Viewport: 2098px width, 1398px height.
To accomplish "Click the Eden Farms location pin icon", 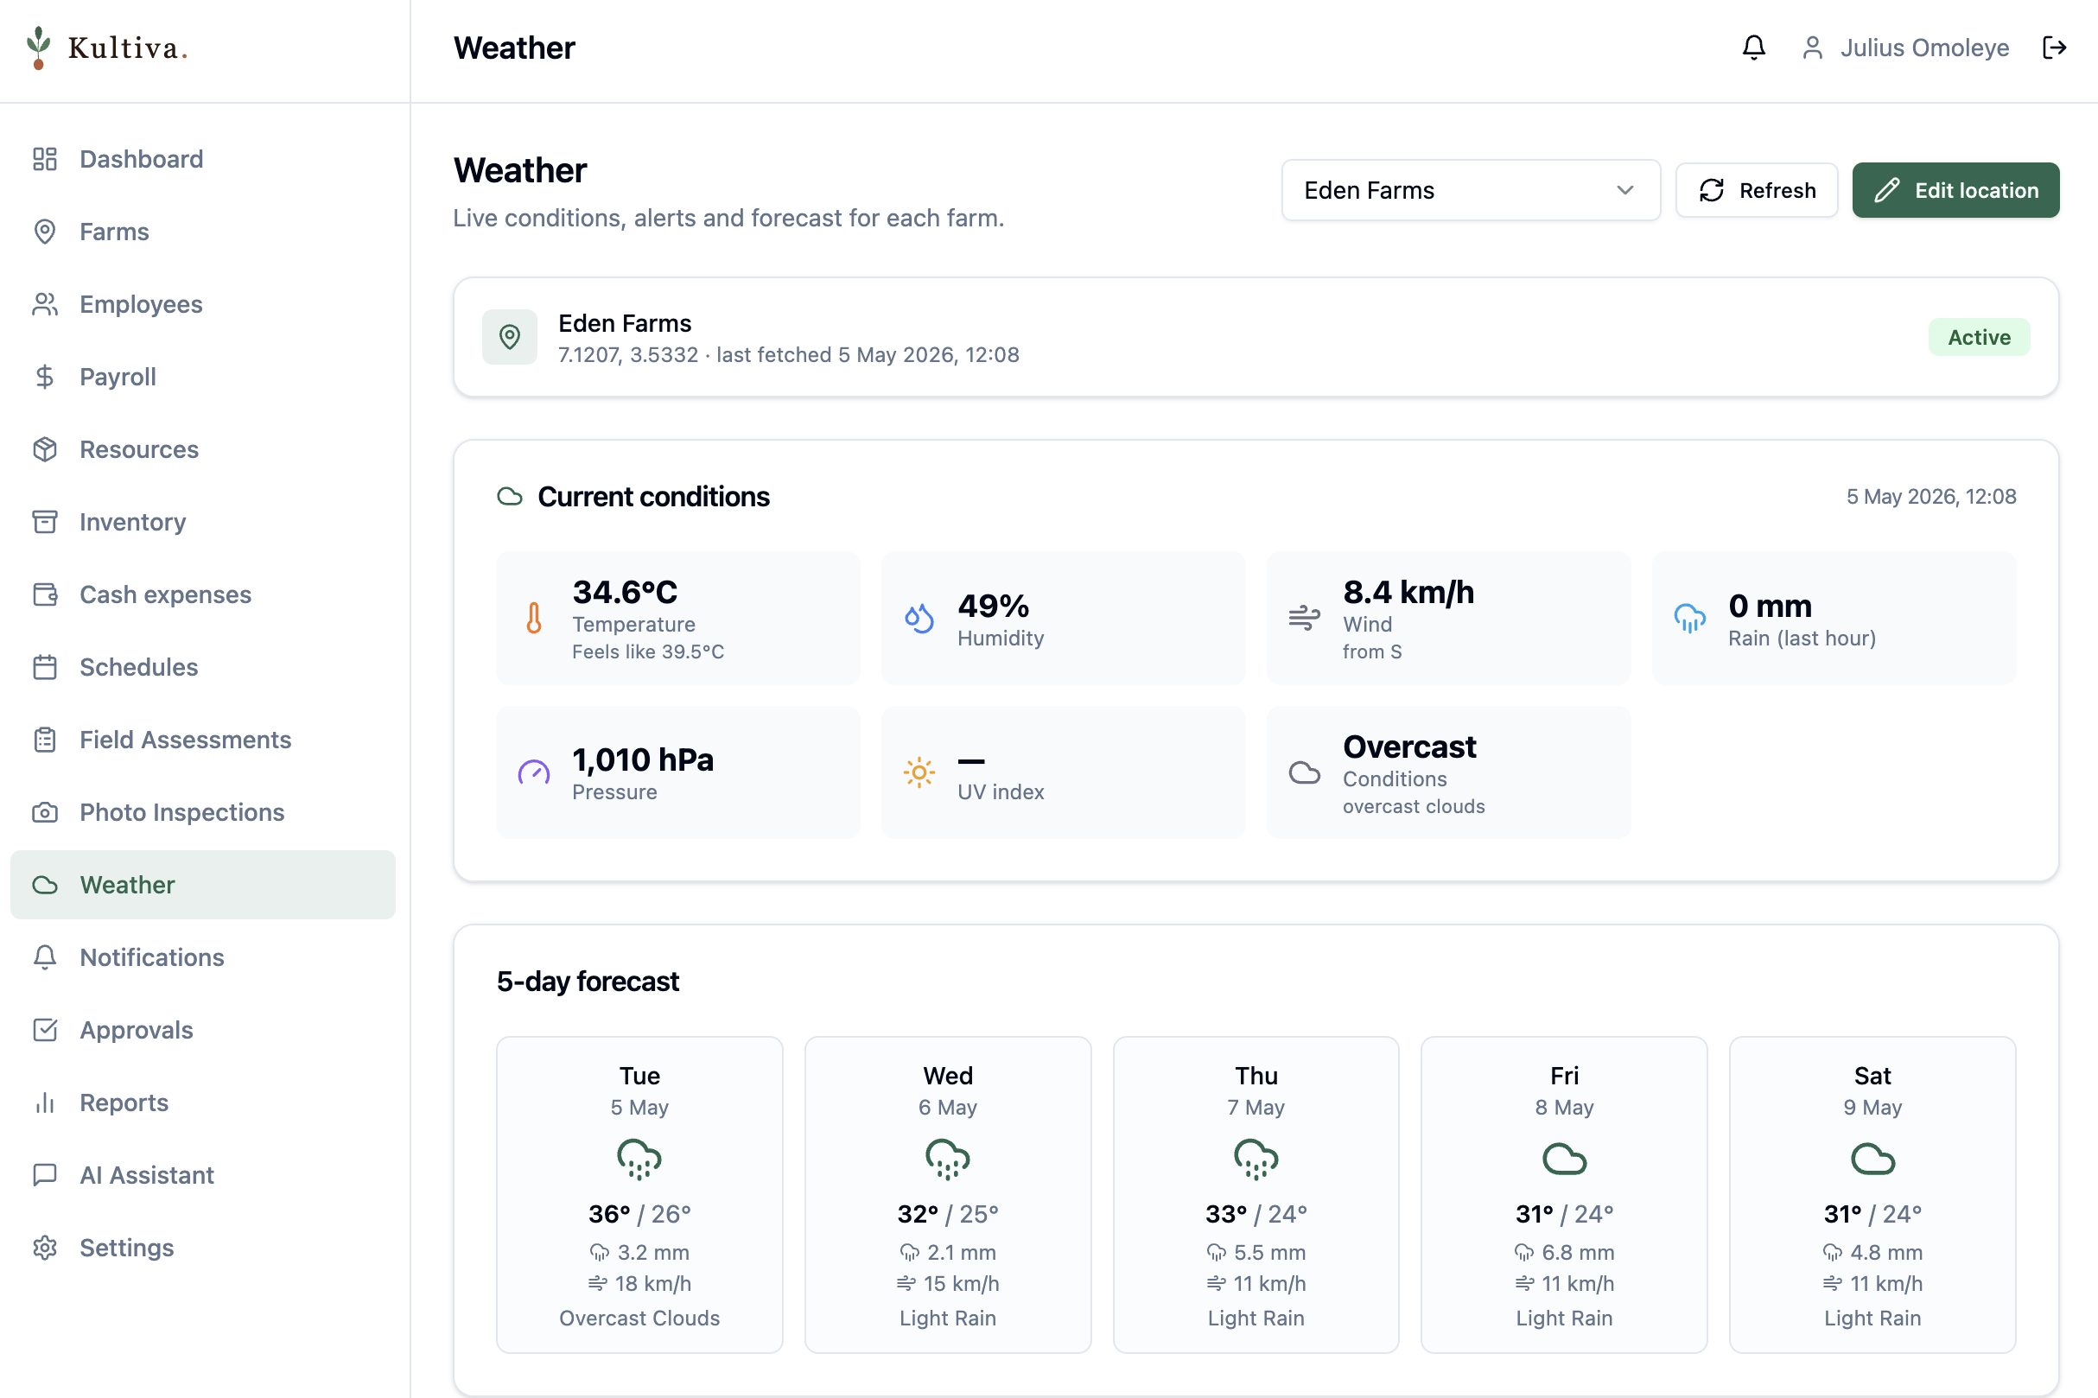I will click(510, 337).
